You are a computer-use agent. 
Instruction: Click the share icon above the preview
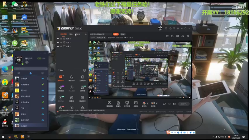188,36
